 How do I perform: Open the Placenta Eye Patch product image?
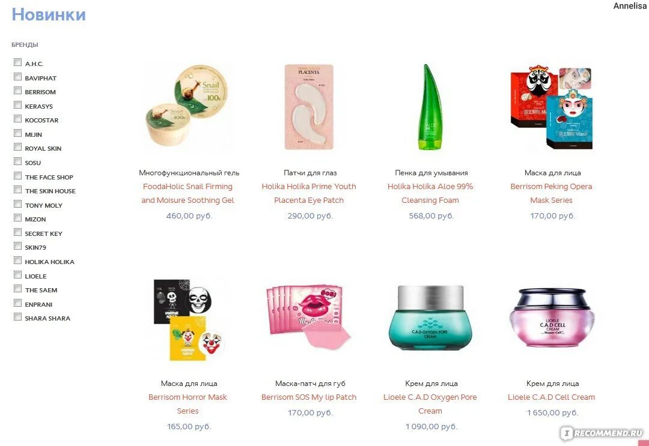(x=309, y=107)
